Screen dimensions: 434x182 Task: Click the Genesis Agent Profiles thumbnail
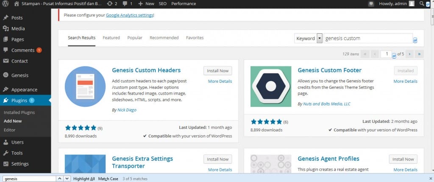click(271, 164)
